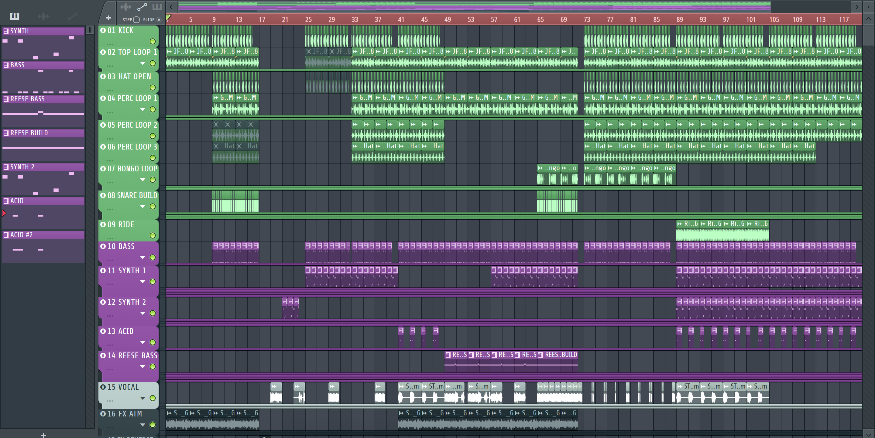
Task: Select the 02 TOP LOOP 1 track name
Action: (132, 52)
